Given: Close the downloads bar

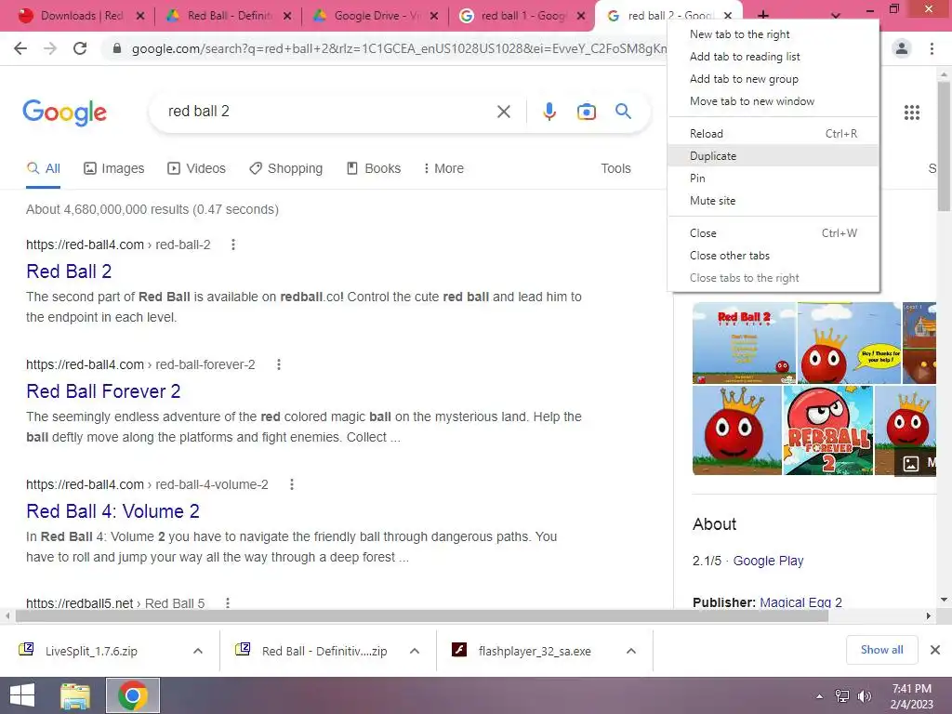Looking at the screenshot, I should click(x=935, y=650).
